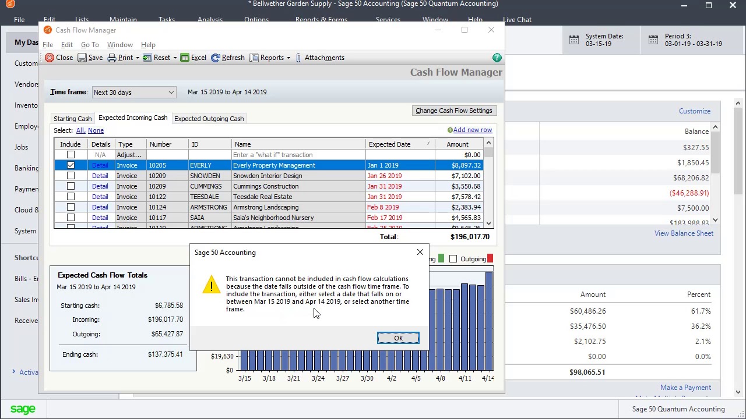Expand the Reset dropdown arrow
This screenshot has width=746, height=419.
(x=174, y=58)
